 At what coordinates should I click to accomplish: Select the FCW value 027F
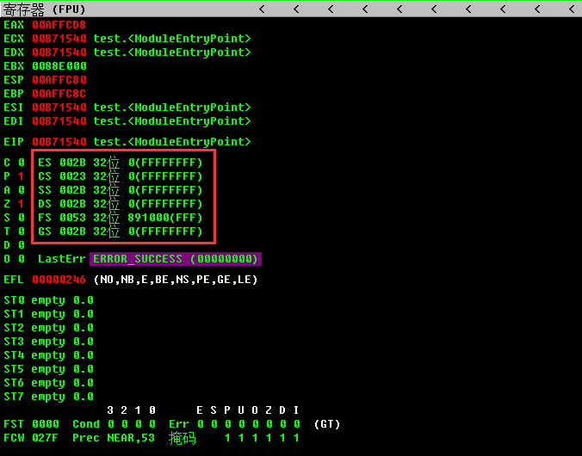coord(46,437)
